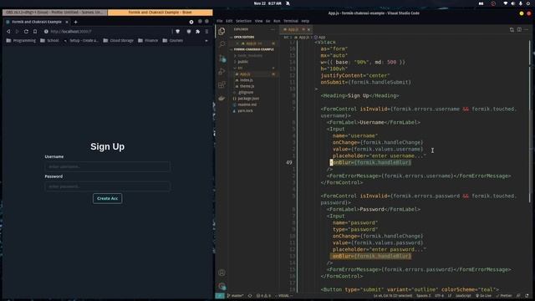The image size is (535, 301).
Task: Click network wifi icon in system top bar
Action: click(505, 3)
